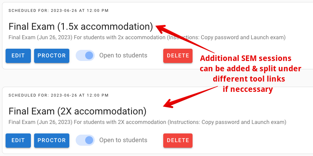Toggle Open to students on 1.5x exam
The height and width of the screenshot is (156, 313).
(85, 55)
